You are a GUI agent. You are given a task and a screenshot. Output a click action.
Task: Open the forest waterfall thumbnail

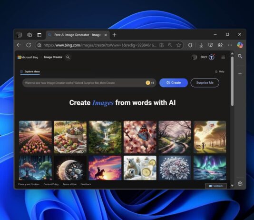coord(105,137)
